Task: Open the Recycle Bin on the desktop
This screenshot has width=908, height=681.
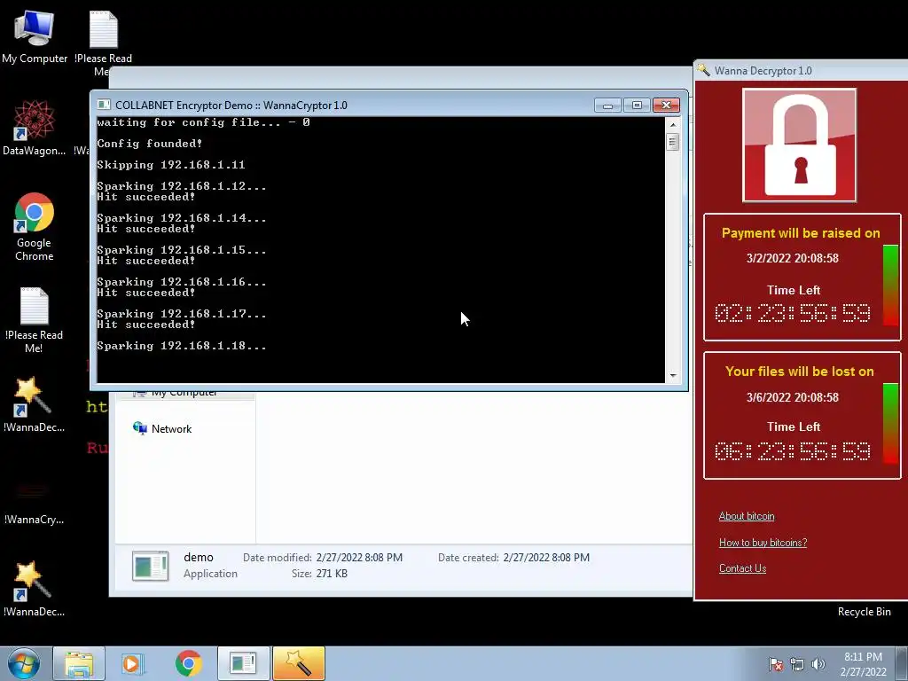Action: click(x=864, y=612)
